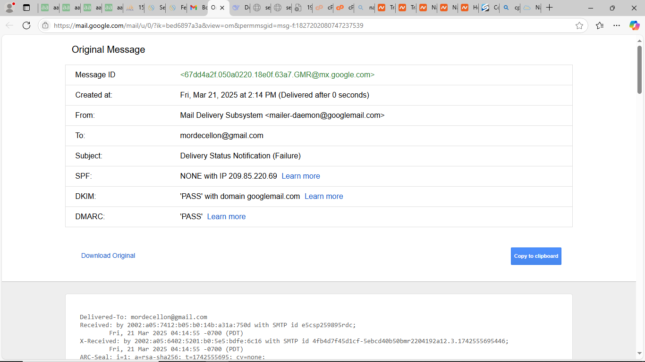Screen dimensions: 645x362
Task: Close the active Original Message tab
Action: [222, 8]
